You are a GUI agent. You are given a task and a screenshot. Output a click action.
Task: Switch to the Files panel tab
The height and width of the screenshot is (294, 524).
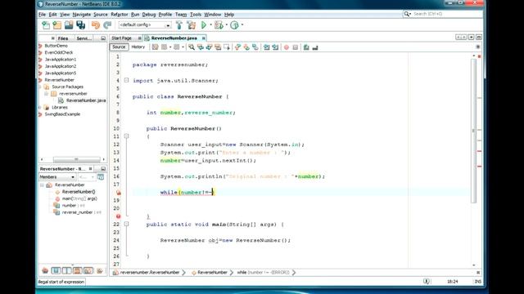pos(63,38)
